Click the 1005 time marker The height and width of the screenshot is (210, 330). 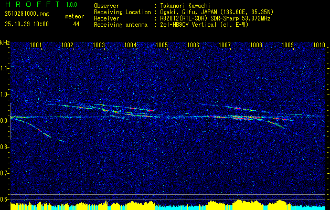(x=162, y=45)
